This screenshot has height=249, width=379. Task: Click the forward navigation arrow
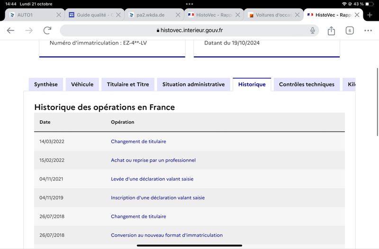point(29,30)
